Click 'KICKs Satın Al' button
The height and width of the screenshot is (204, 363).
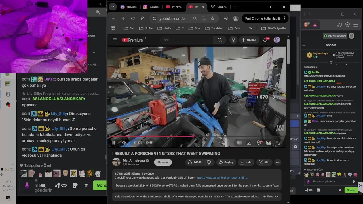point(335,36)
